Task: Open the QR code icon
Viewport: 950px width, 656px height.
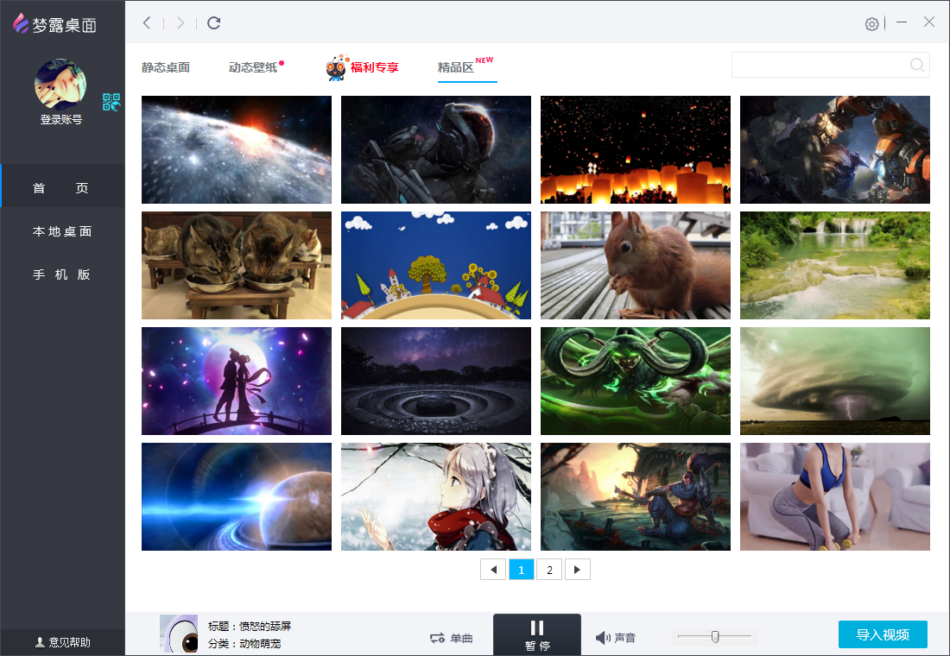Action: tap(111, 102)
